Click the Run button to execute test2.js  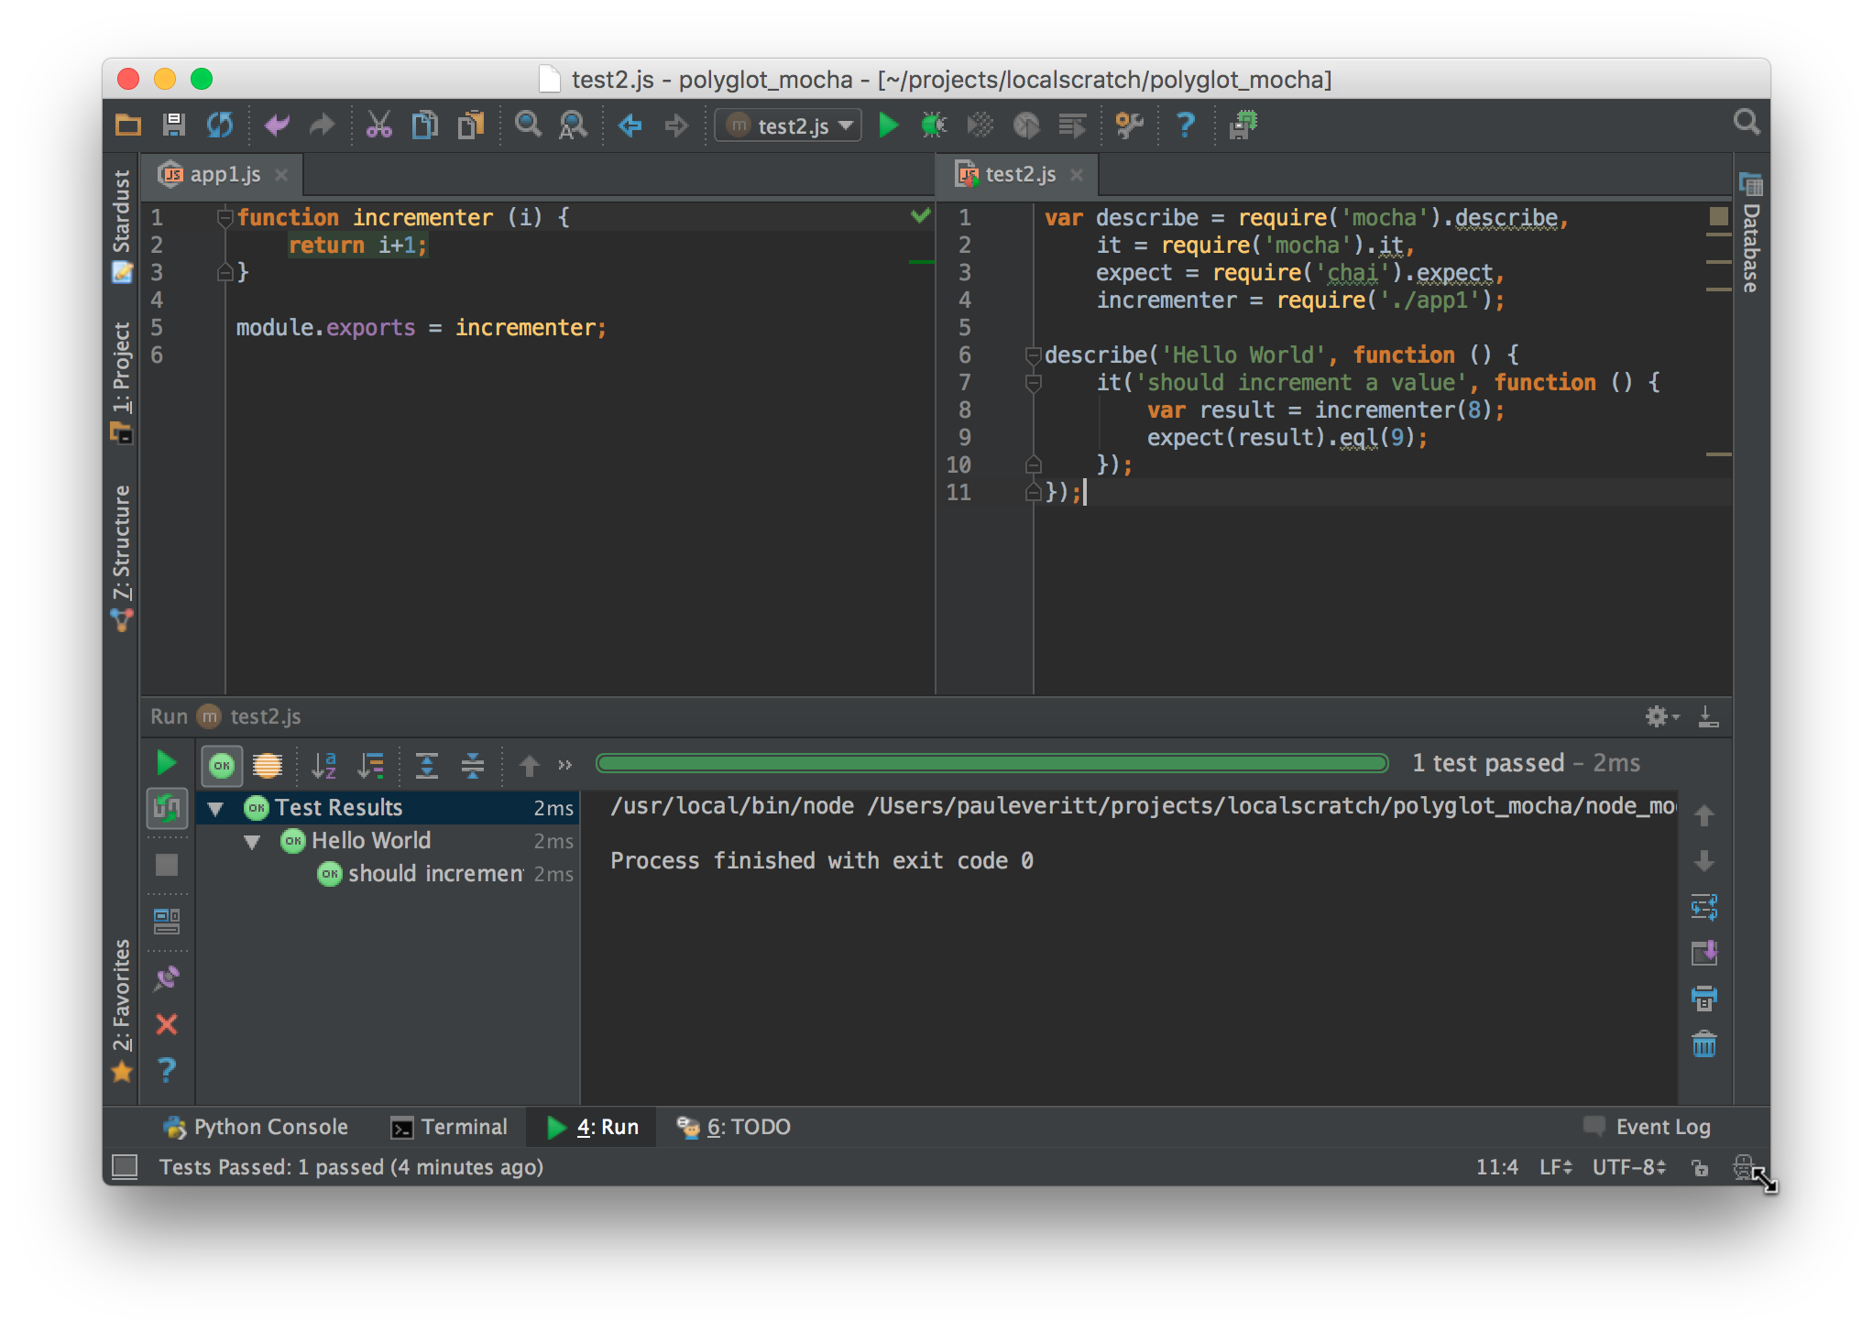point(887,126)
